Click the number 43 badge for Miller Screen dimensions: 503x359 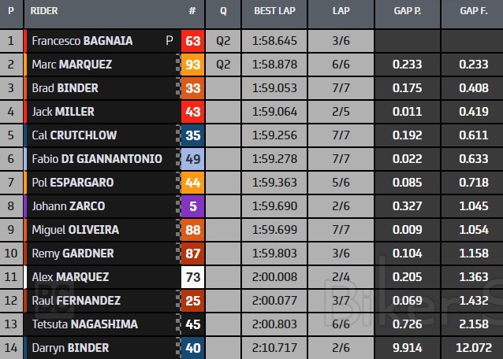(x=192, y=112)
